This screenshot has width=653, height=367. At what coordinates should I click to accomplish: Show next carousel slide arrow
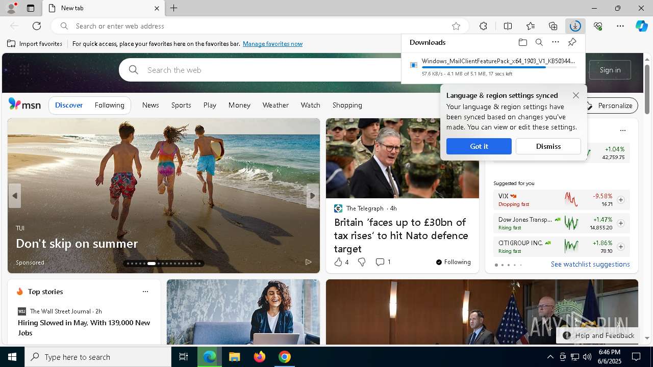point(313,196)
